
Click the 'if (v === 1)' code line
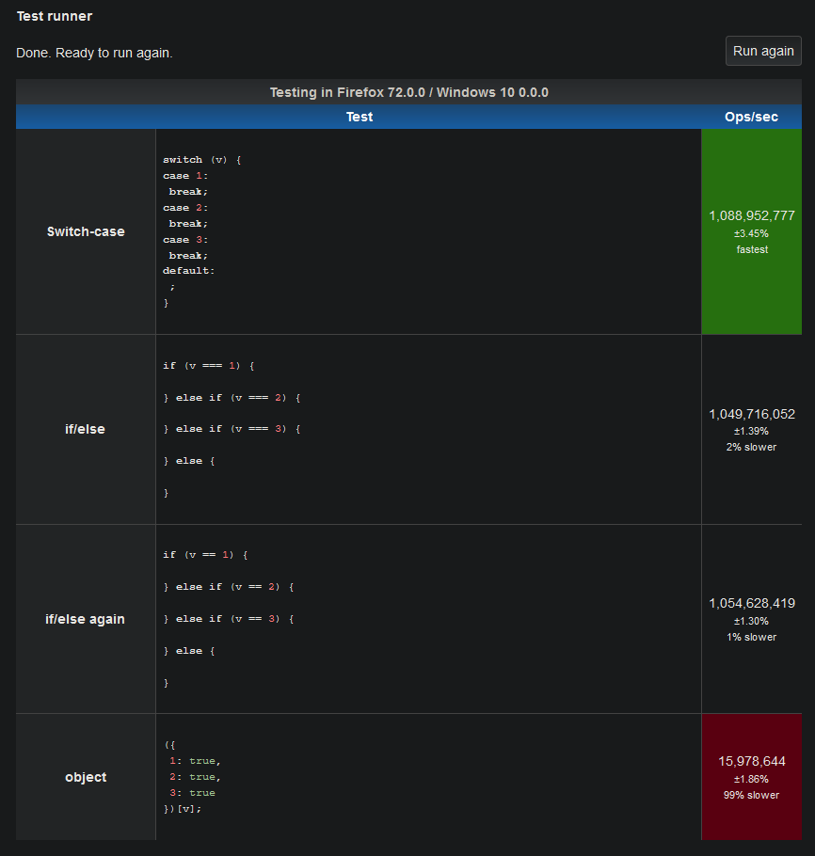[x=209, y=366]
